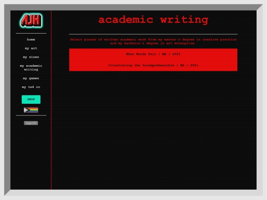This screenshot has width=267, height=200.
Task: Open When Words Fail / MA / 2023
Action: pos(153,54)
